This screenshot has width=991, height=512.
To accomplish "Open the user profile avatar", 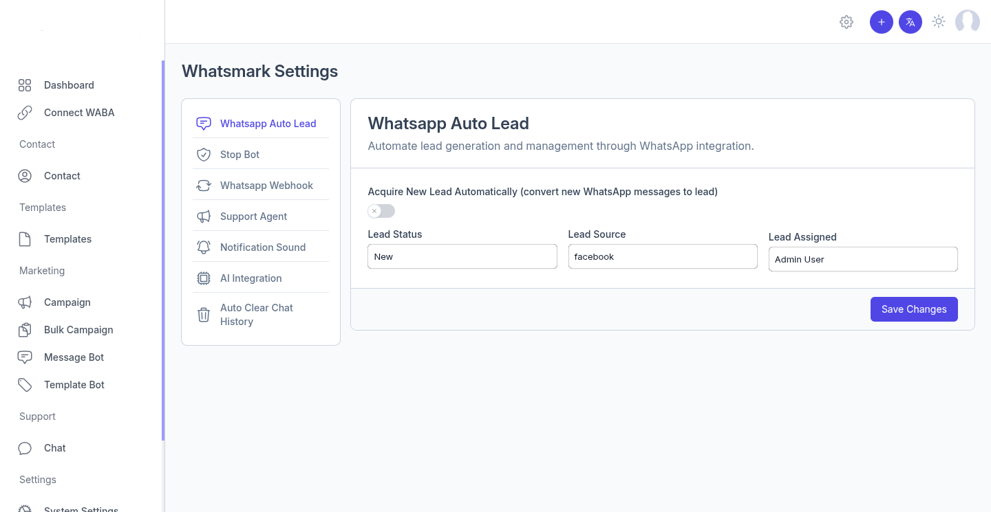I will tap(968, 22).
